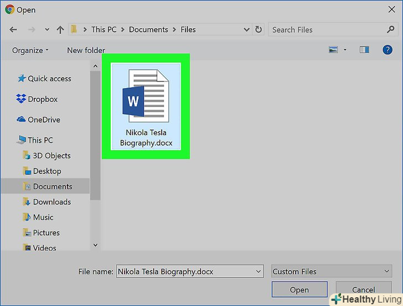
Task: Select the Word document thumbnail icon
Action: [x=146, y=96]
